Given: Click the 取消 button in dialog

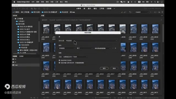Looking at the screenshot, I should 114,68.
